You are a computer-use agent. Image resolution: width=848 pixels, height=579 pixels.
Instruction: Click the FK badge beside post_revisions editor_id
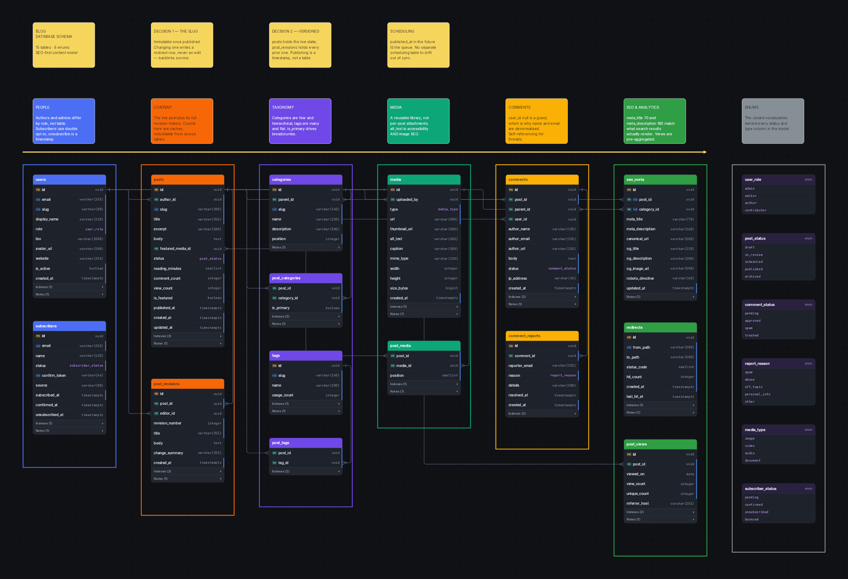click(156, 414)
